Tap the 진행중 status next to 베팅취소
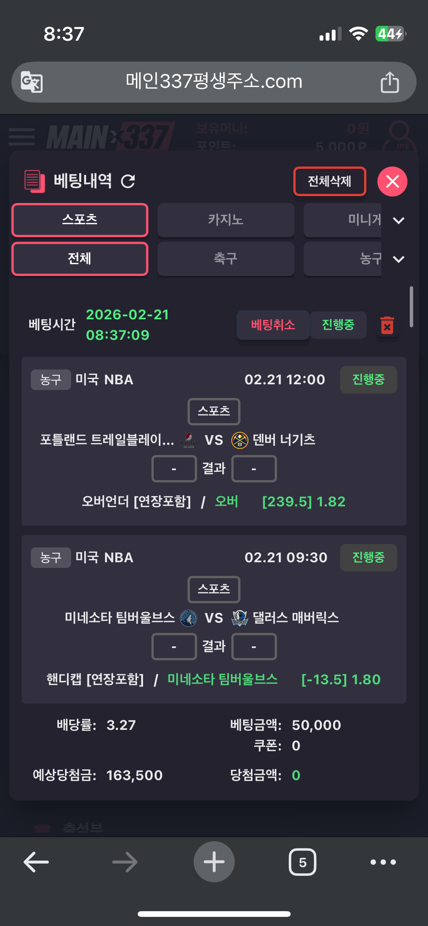Screen dimensions: 428x926 coord(338,325)
